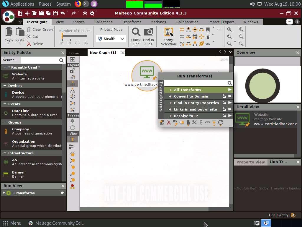The height and width of the screenshot is (227, 302).
Task: Toggle bottom red ball view icon in sidebar
Action: [73, 187]
